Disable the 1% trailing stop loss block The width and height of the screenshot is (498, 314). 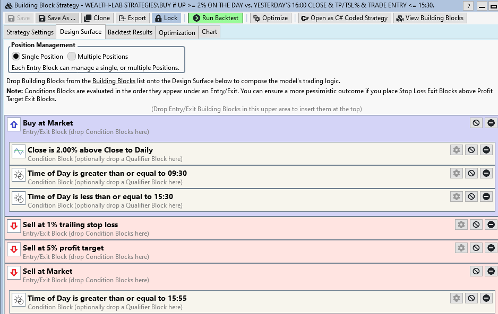click(476, 225)
